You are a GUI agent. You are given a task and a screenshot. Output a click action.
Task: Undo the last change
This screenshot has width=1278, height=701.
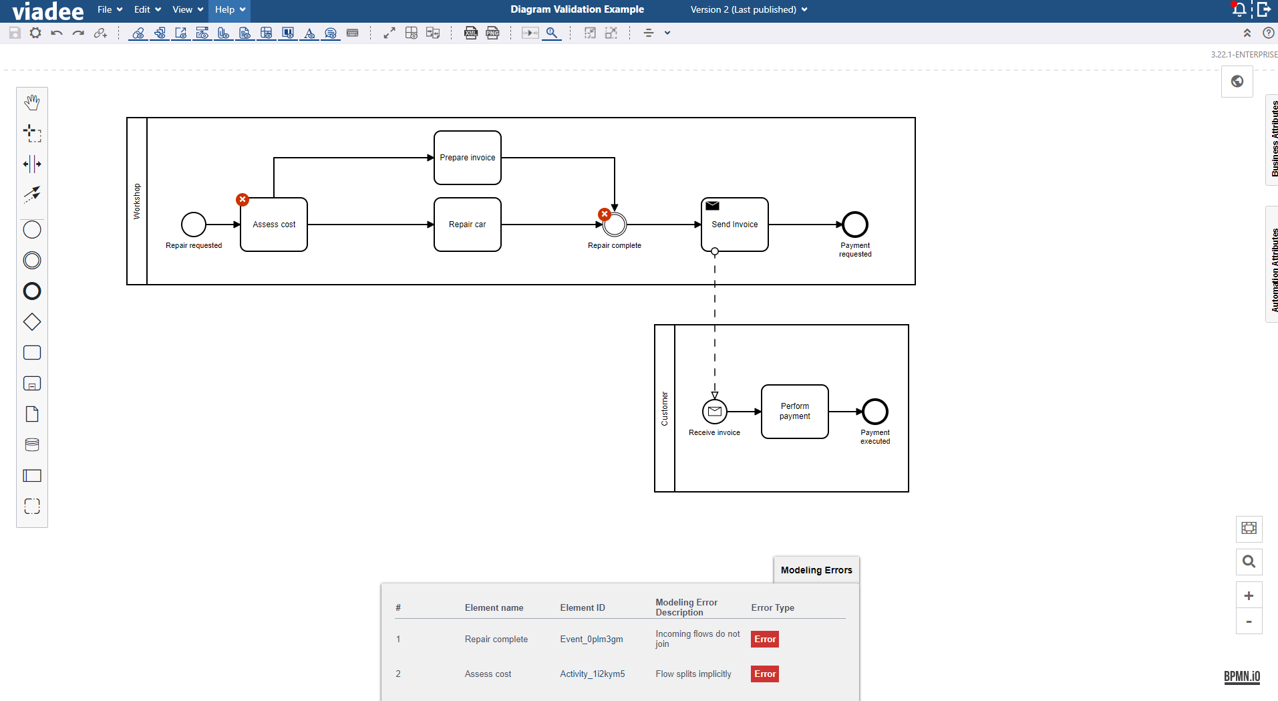point(57,33)
